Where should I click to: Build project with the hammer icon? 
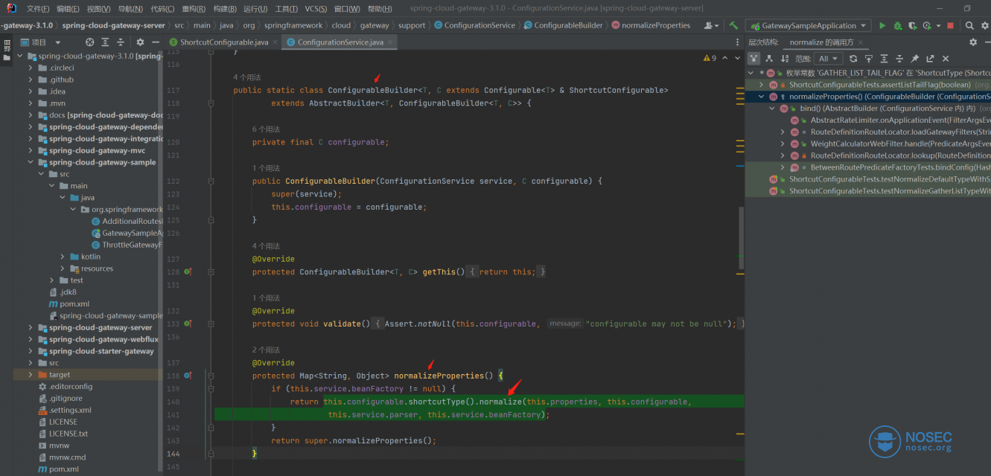(x=734, y=25)
